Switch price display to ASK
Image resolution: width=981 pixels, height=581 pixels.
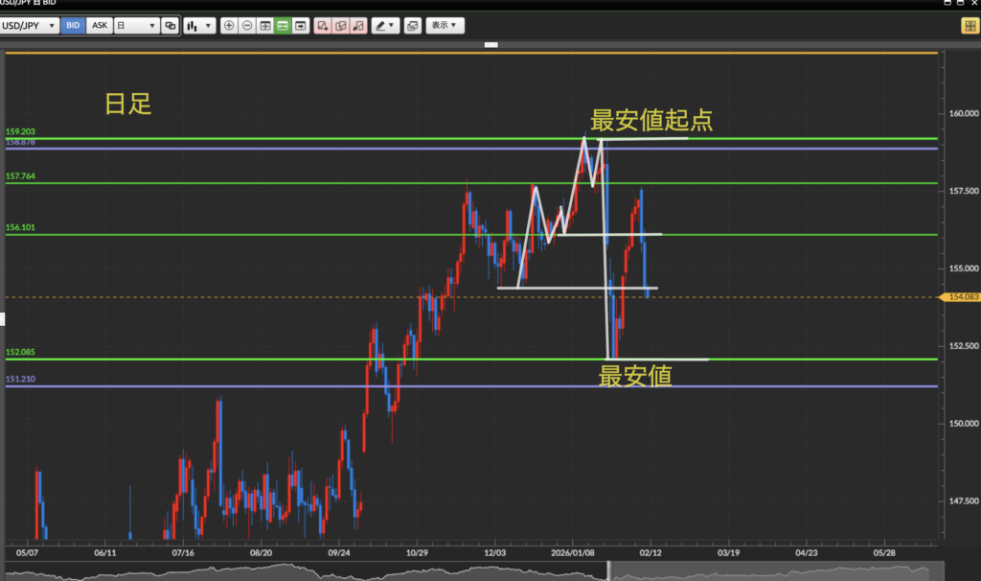(99, 26)
